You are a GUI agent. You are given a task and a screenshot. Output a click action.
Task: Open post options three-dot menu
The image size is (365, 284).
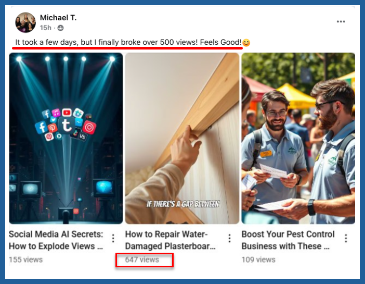click(341, 22)
